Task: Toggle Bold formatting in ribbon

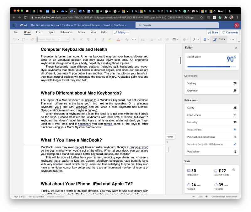Action: (x=88, y=39)
